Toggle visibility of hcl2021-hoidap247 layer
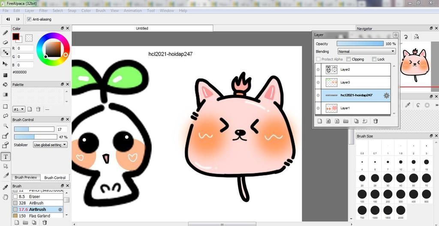This screenshot has height=226, width=439. click(x=318, y=95)
